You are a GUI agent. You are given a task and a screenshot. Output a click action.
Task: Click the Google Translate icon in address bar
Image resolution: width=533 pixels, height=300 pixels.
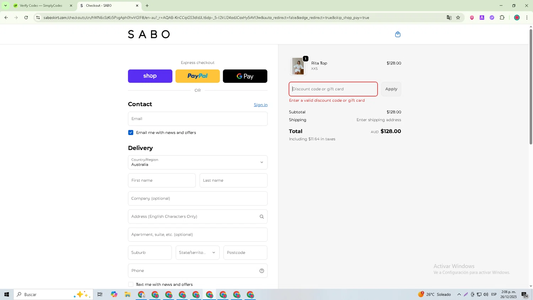pos(449,17)
